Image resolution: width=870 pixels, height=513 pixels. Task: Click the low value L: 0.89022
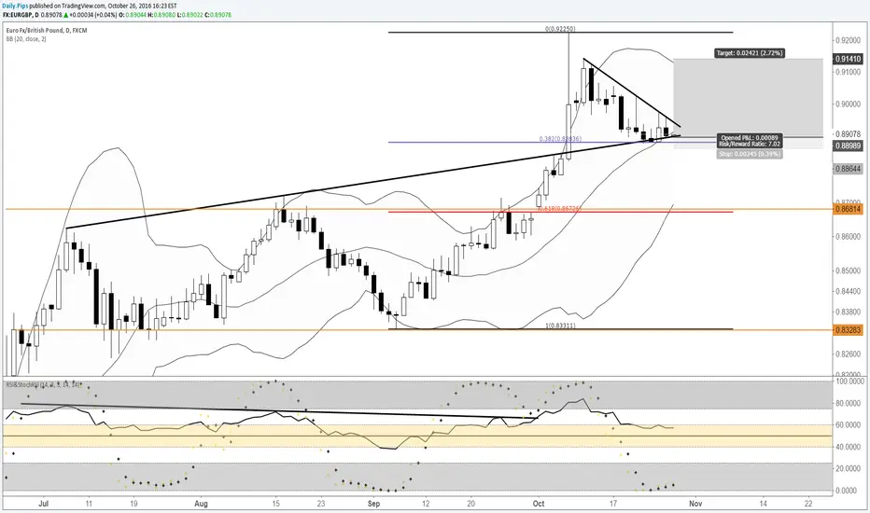click(189, 15)
